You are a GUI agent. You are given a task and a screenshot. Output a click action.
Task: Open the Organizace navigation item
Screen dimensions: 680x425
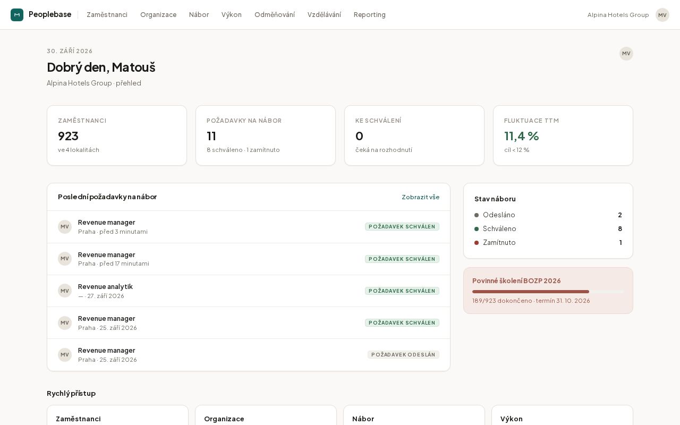pos(158,15)
